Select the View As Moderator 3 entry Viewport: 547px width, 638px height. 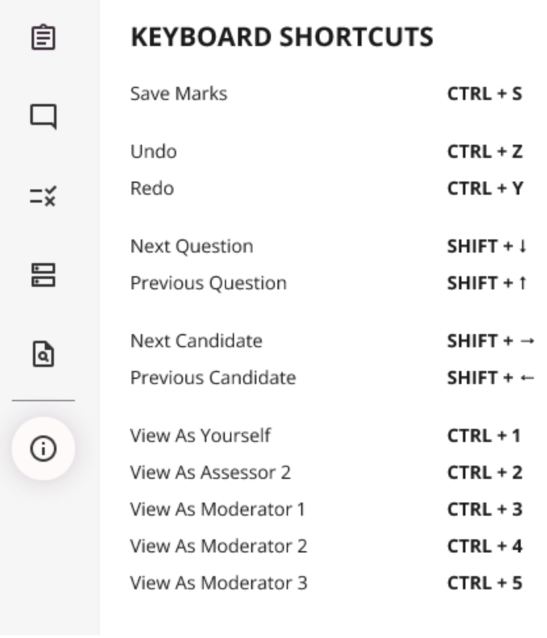(x=218, y=583)
